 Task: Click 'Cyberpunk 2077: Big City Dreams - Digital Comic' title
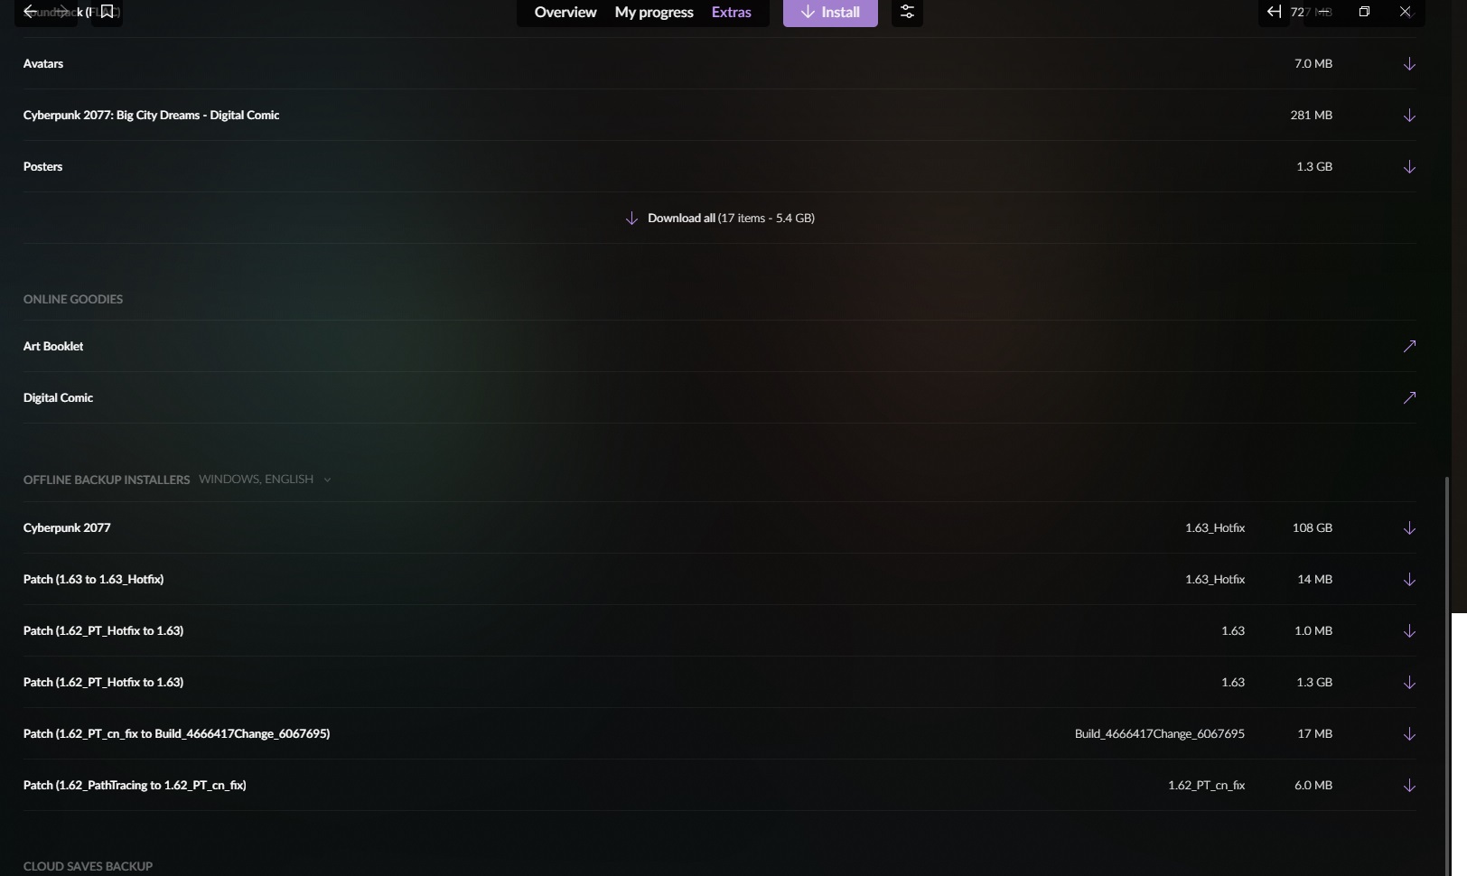pyautogui.click(x=151, y=116)
